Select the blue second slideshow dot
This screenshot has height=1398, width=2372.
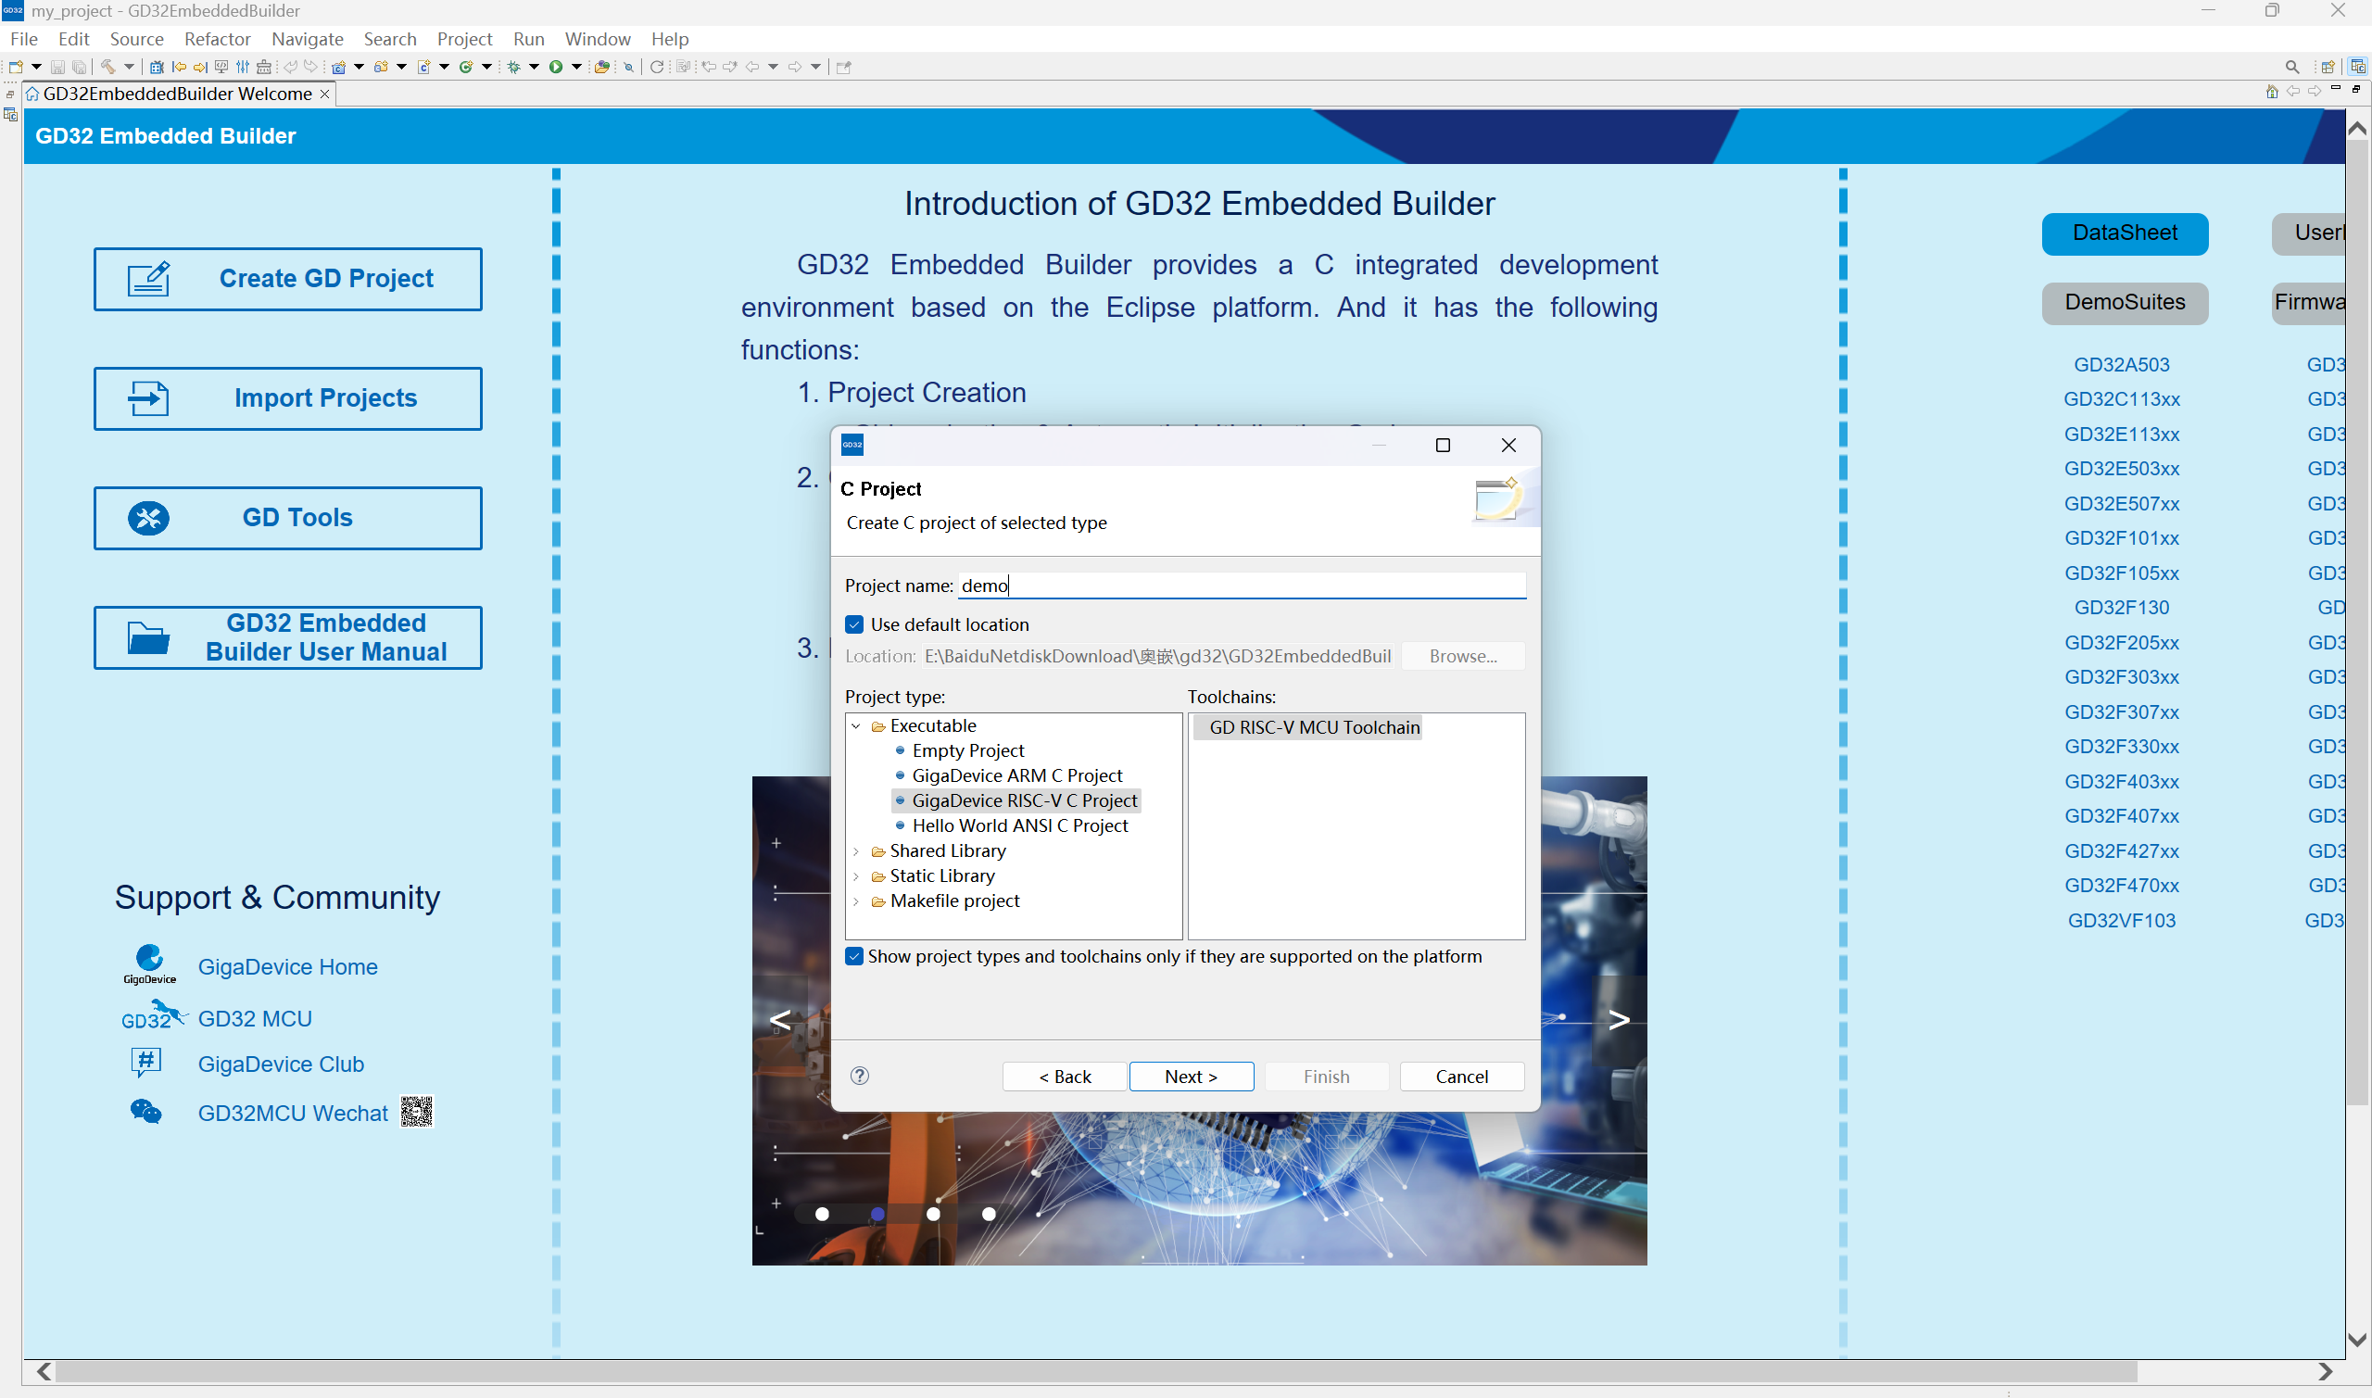[x=878, y=1214]
